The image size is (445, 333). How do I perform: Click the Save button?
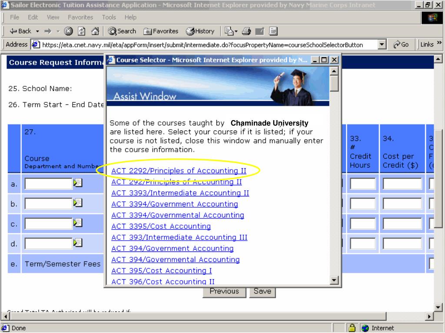[262, 292]
